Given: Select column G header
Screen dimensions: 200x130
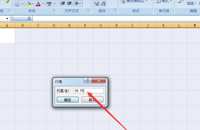Looking at the screenshot, I should (101, 25).
